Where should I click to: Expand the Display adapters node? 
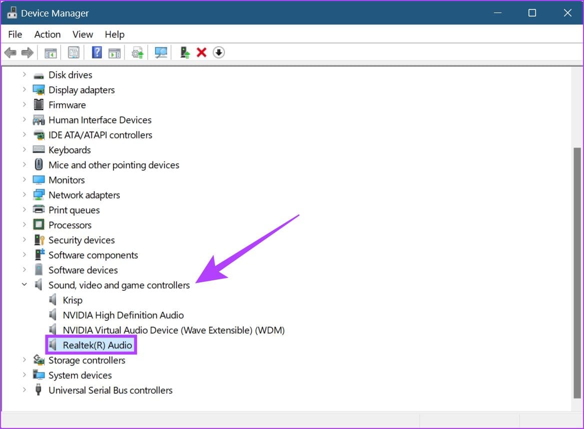(x=24, y=90)
